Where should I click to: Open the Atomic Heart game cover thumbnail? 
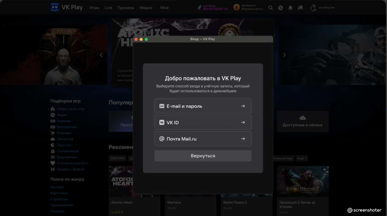coord(121,182)
